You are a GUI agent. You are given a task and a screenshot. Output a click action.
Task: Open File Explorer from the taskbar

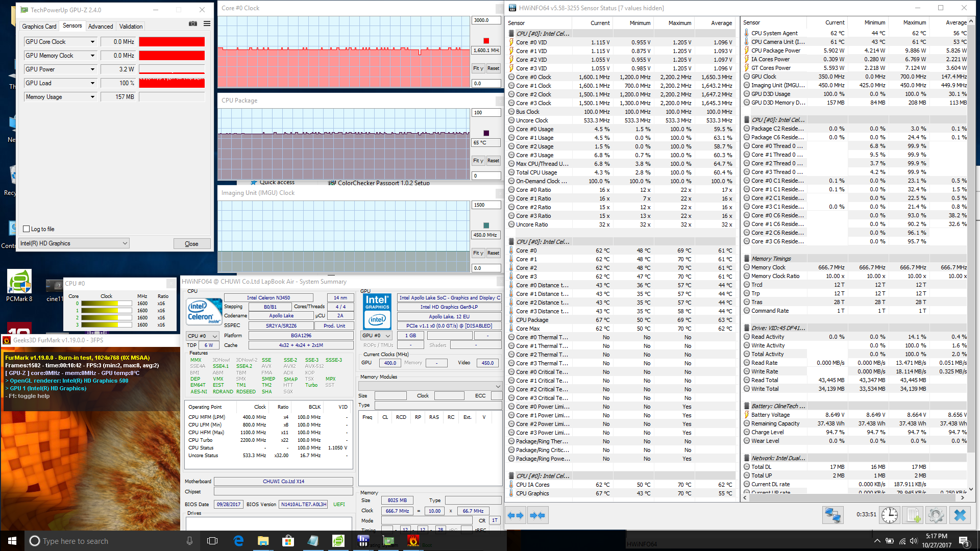click(263, 541)
